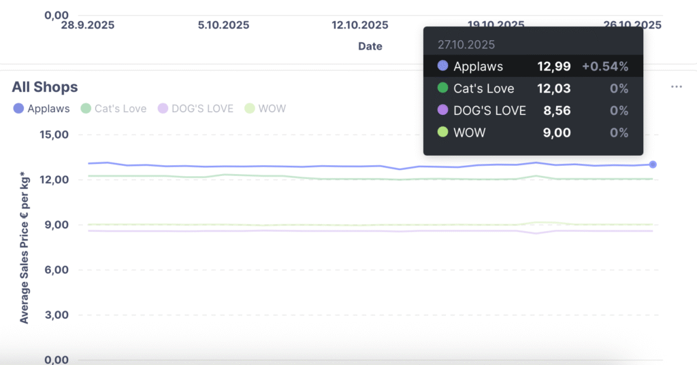This screenshot has height=365, width=697.
Task: Click the blue Applaws legend dot
Action: pos(18,109)
